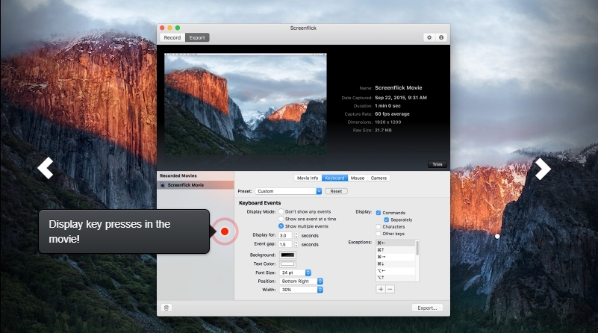Click the movie icon beside Screenflick Movie
Screen dimensions: 598x333
tap(163, 185)
